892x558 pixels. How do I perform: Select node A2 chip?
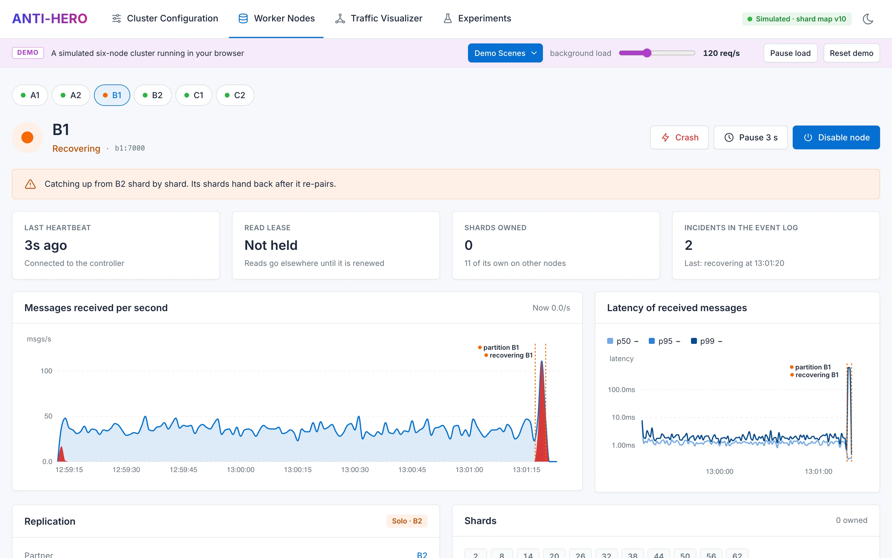[71, 95]
